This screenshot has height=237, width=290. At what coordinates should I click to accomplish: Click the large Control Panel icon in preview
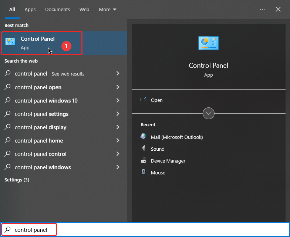208,43
